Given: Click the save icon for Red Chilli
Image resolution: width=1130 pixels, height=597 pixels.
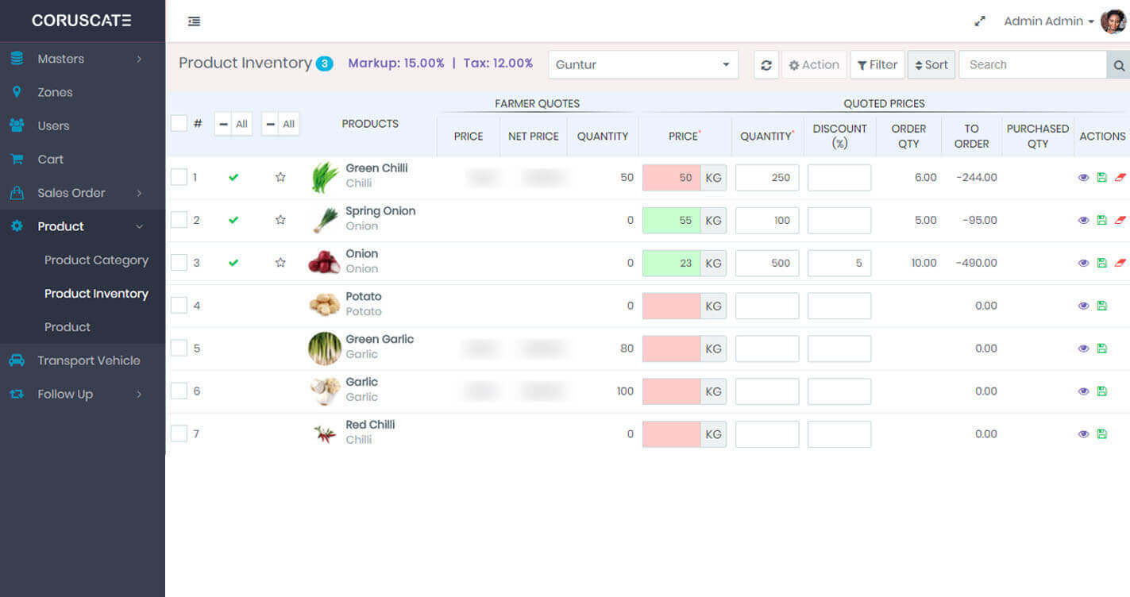Looking at the screenshot, I should 1101,434.
